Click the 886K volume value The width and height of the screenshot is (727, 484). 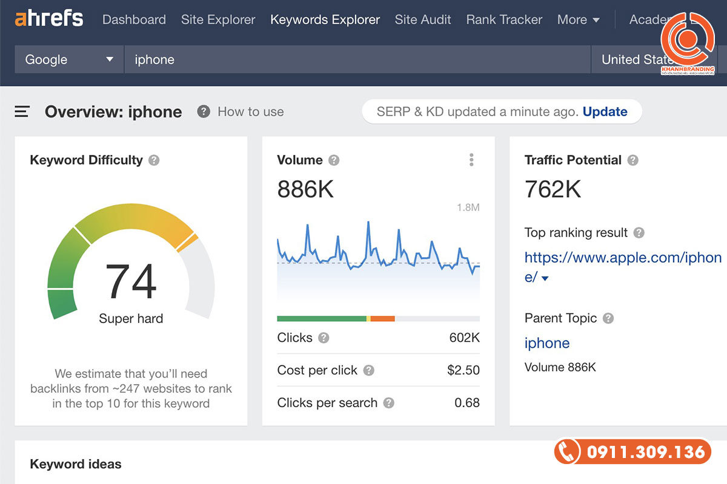(x=305, y=189)
